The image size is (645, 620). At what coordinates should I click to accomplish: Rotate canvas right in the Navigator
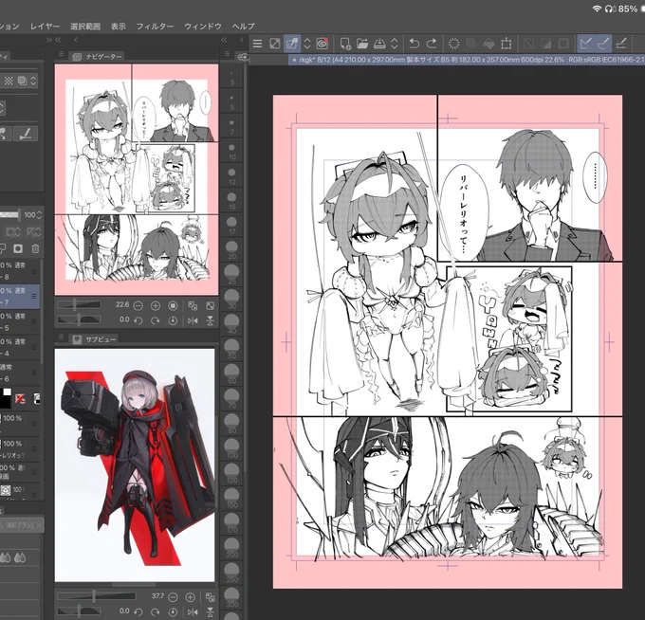coord(156,320)
